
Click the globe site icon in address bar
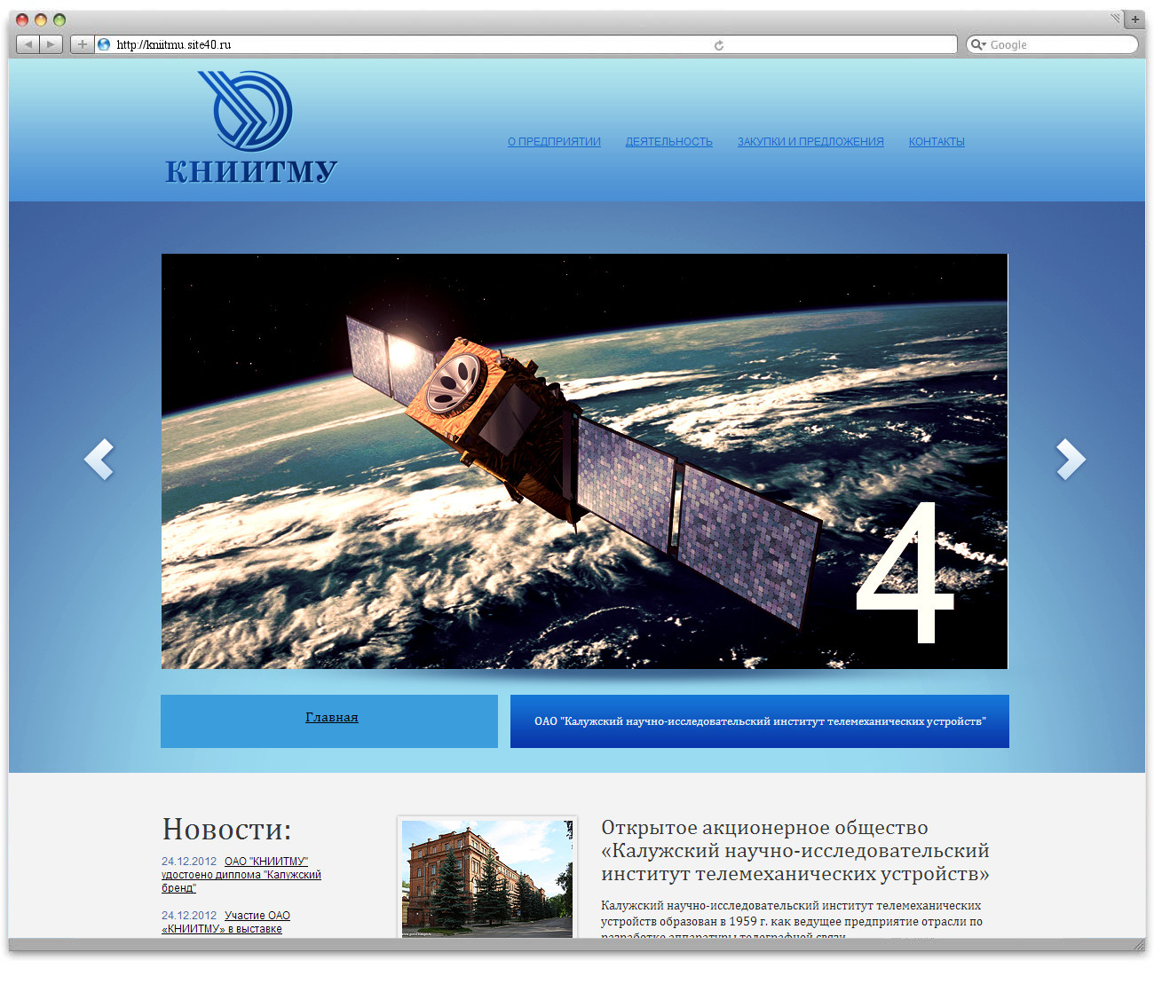[104, 44]
